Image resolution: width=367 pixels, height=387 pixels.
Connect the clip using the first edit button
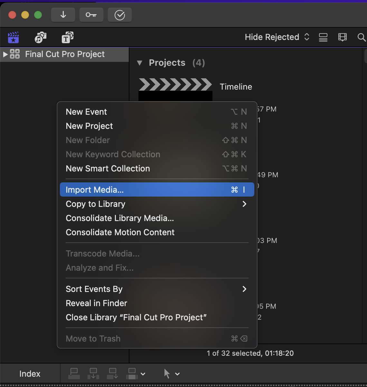click(x=74, y=374)
